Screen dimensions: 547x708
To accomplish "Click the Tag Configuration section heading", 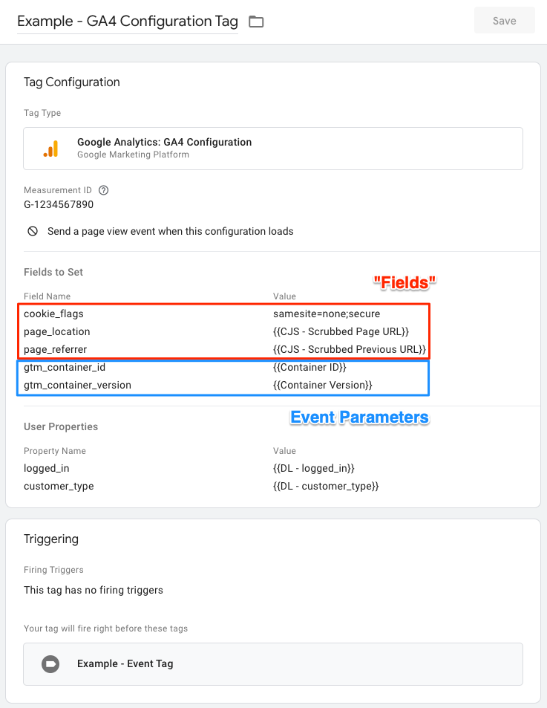I will pyautogui.click(x=72, y=82).
